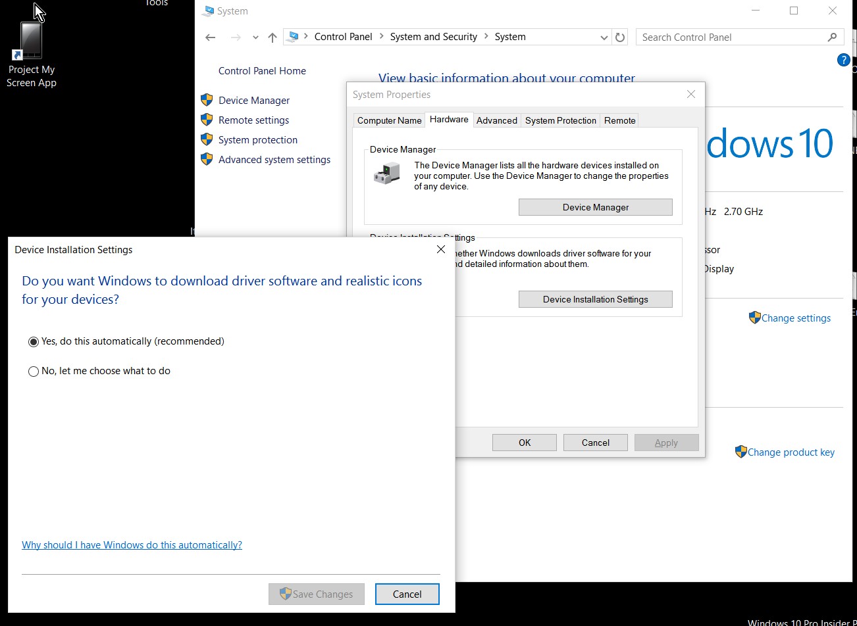Select 'No, let me choose what to do'
This screenshot has width=857, height=626.
[x=34, y=372]
